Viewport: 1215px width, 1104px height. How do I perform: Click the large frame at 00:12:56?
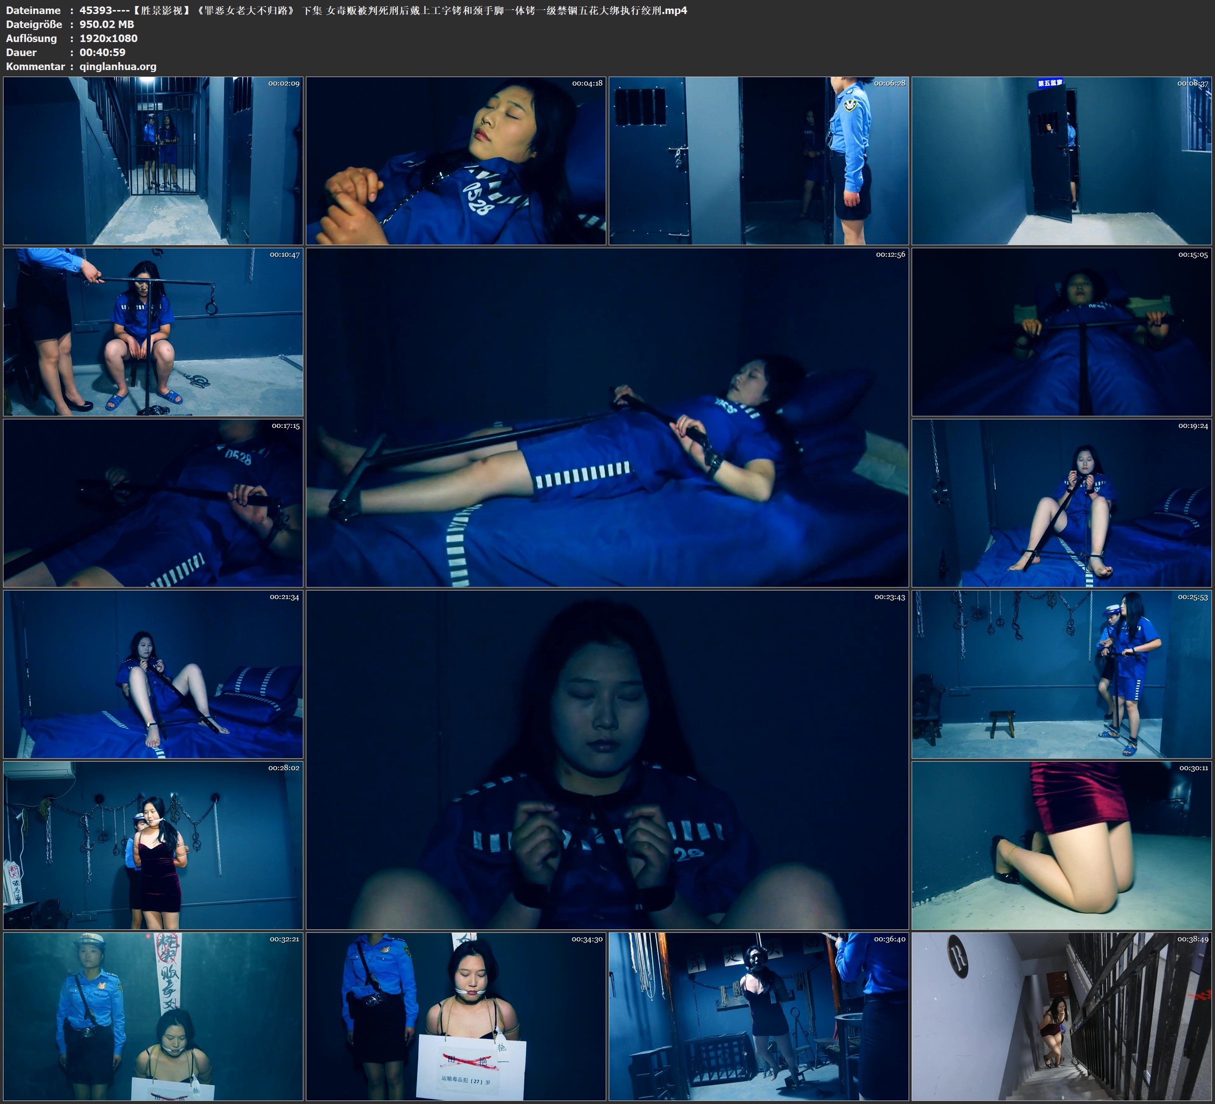[x=607, y=417]
